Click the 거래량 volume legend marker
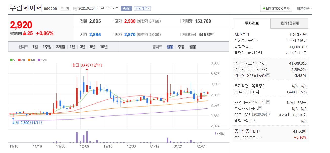 click(215, 133)
